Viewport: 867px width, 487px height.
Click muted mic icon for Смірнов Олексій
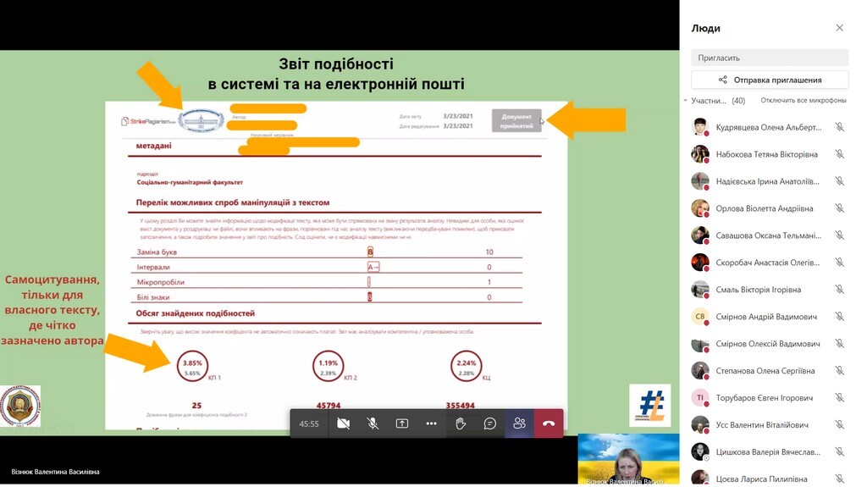pos(839,344)
